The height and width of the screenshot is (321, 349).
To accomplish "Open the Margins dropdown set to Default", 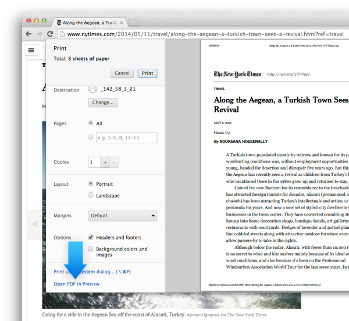I will tap(123, 216).
